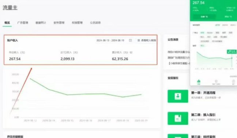
Task: Click the 公告消息 card heading
Action: point(173,40)
